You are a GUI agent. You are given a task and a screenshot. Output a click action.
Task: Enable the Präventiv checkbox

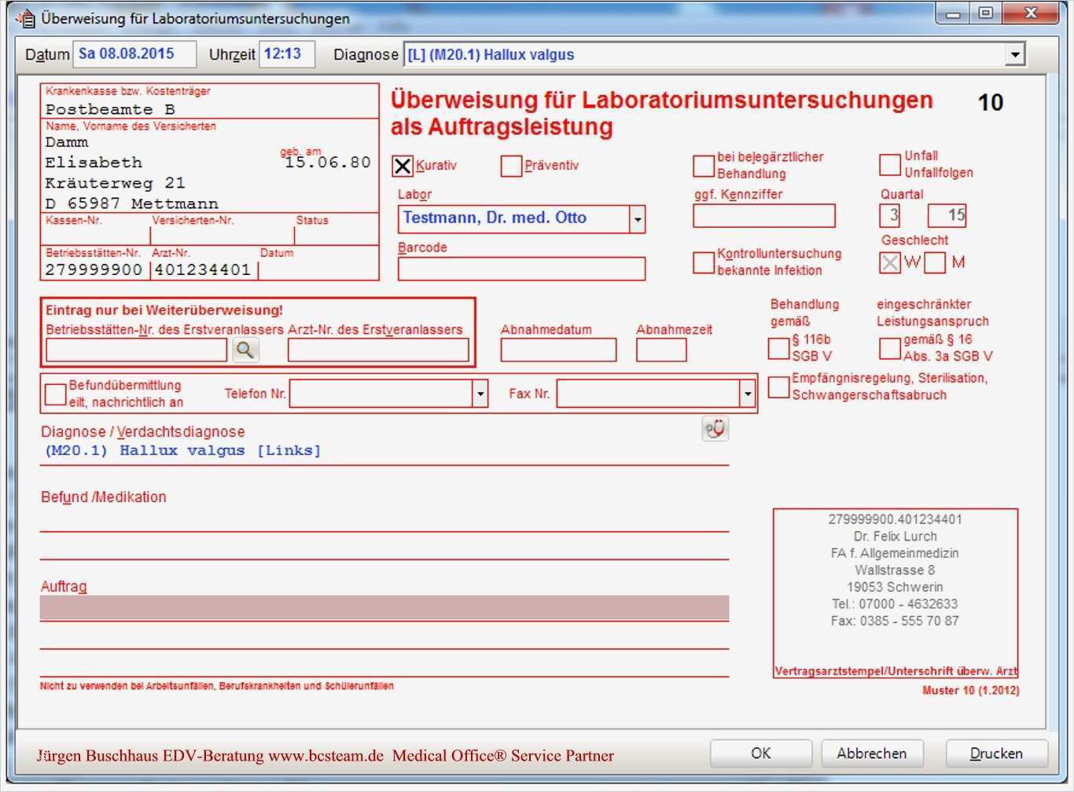pyautogui.click(x=511, y=166)
